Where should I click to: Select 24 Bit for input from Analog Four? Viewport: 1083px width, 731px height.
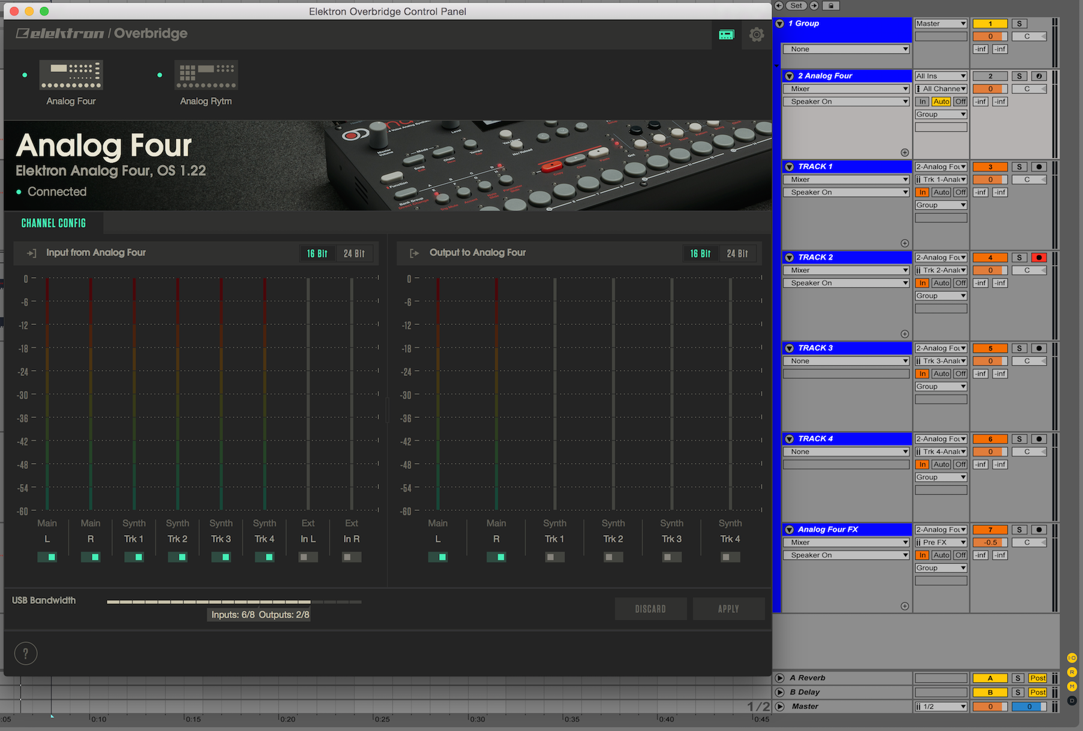click(x=355, y=254)
